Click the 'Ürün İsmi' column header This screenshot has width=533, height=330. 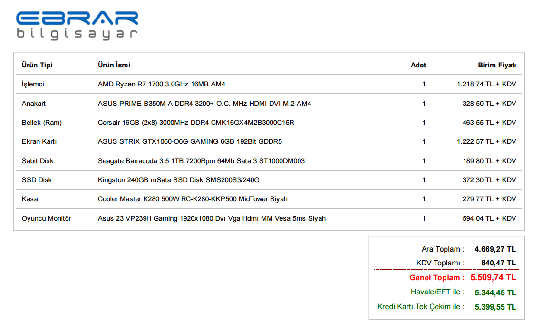pos(114,65)
